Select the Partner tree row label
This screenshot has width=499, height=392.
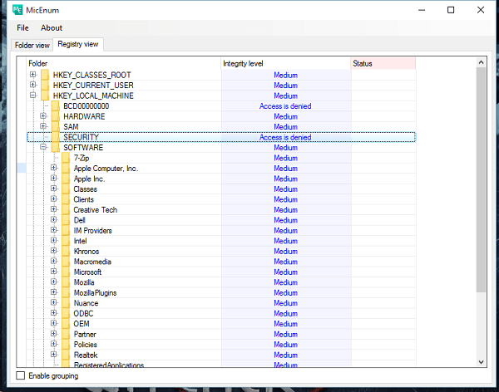tap(85, 335)
